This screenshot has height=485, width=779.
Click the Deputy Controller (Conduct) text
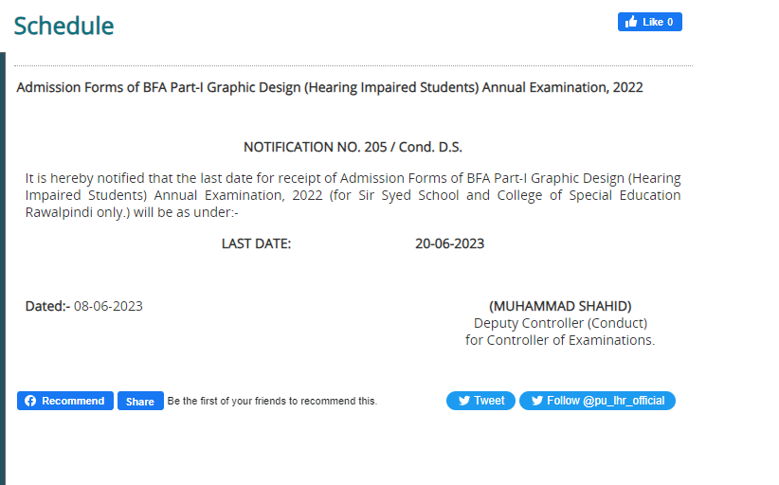pyautogui.click(x=560, y=323)
